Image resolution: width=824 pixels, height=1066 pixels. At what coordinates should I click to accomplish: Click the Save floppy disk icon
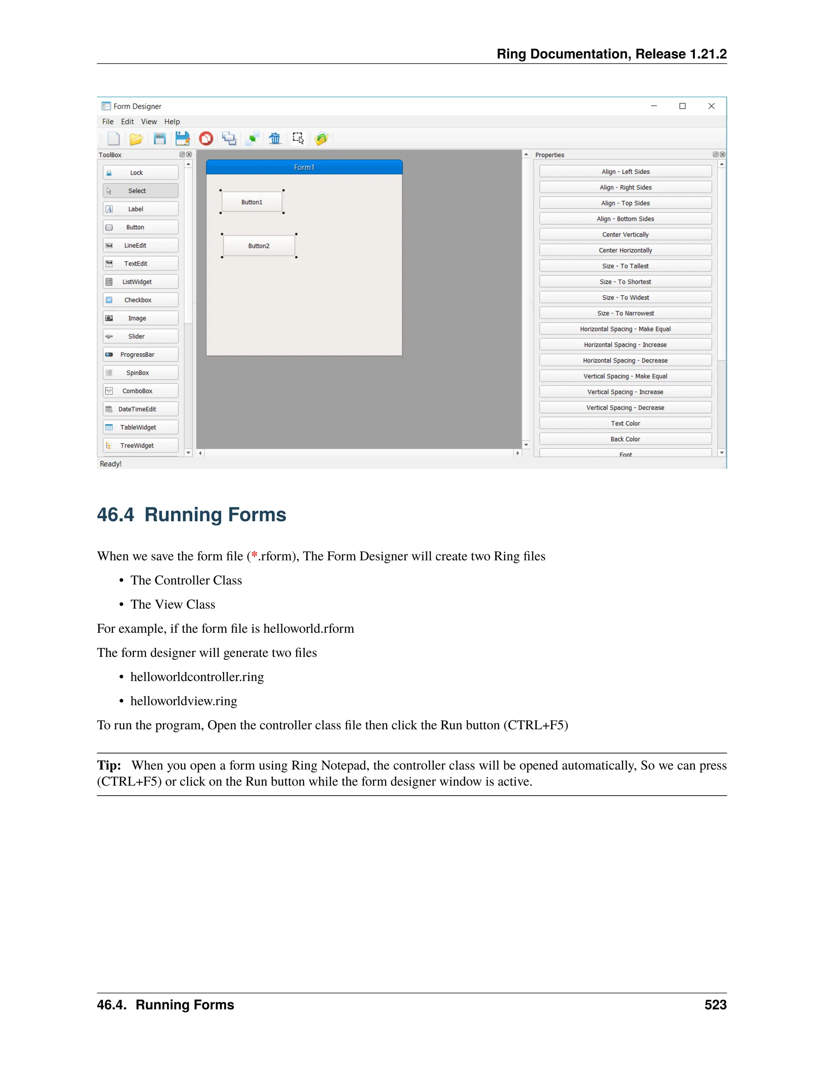(x=160, y=139)
